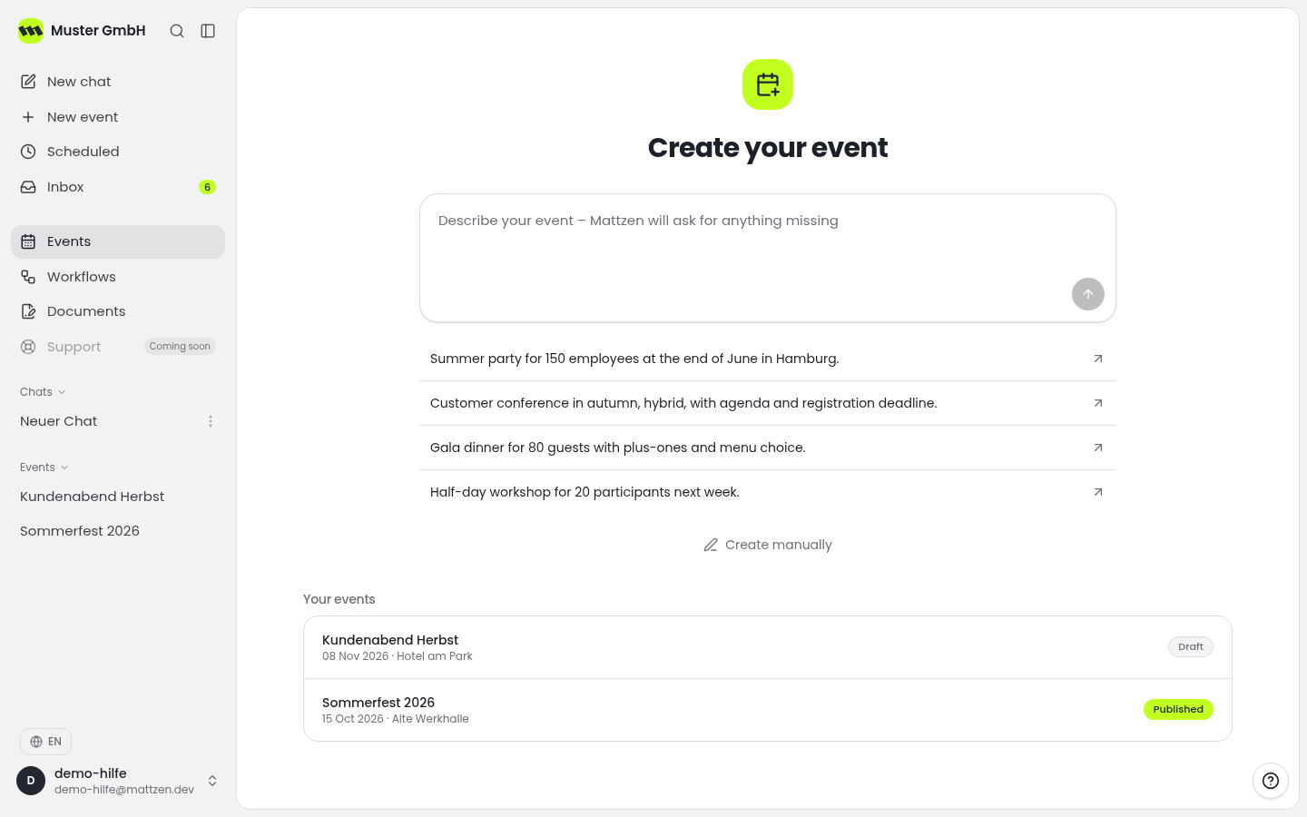Collapse the Events sidebar section
Screen dimensions: 1307x817
(44, 468)
